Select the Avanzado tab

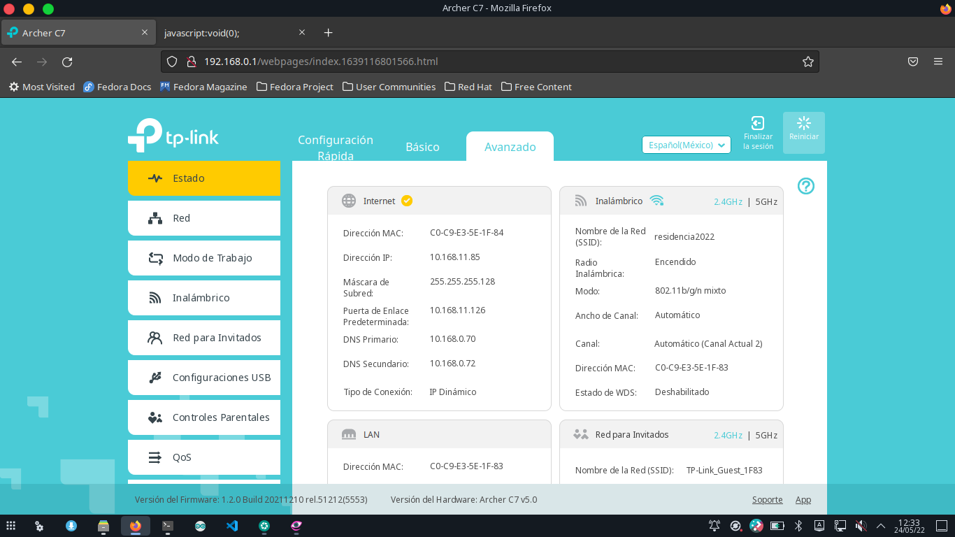coord(510,147)
